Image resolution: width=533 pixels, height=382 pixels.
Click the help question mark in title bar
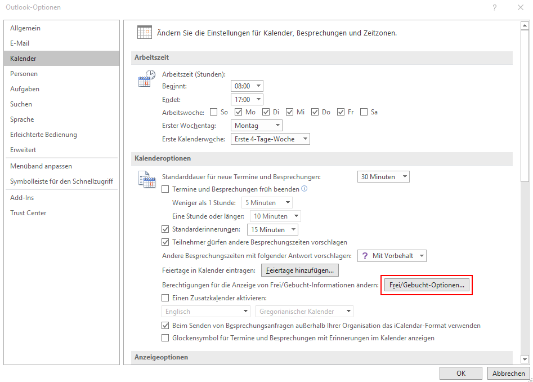(494, 7)
